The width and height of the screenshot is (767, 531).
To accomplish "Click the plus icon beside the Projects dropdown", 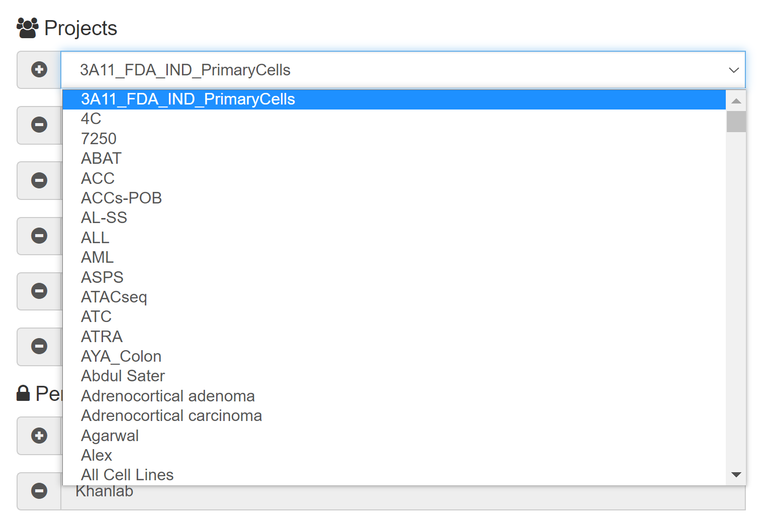I will (39, 69).
